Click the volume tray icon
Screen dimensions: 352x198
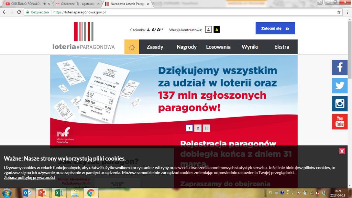pos(317,193)
